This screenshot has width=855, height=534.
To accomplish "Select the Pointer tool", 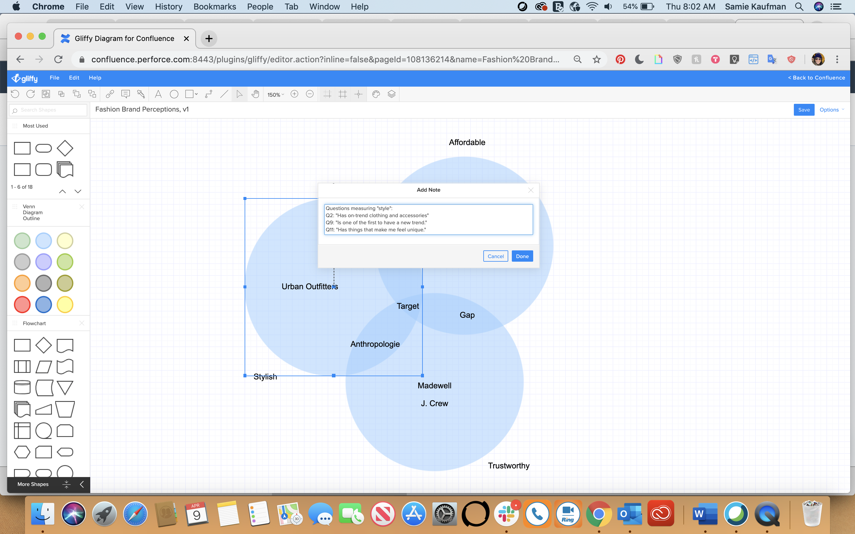I will [x=240, y=94].
